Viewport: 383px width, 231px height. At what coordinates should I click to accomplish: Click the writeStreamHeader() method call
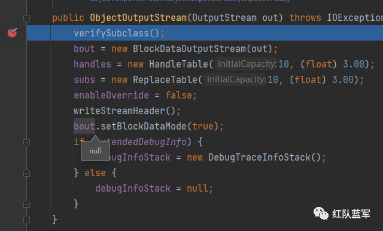click(124, 111)
